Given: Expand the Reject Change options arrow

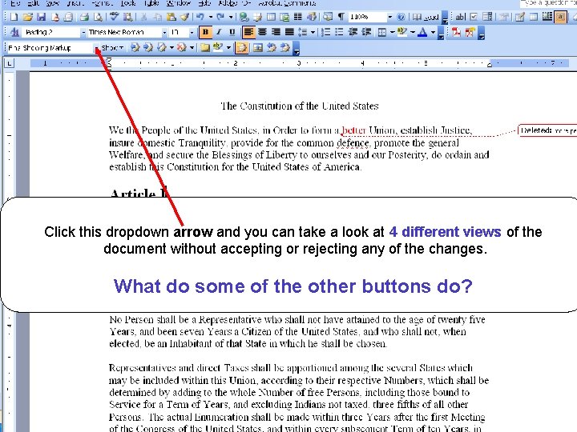Looking at the screenshot, I should tap(192, 48).
